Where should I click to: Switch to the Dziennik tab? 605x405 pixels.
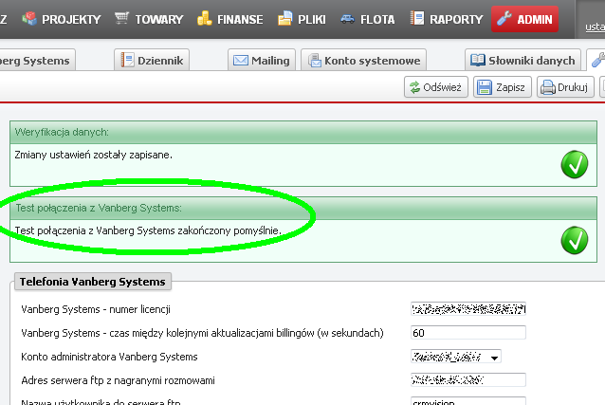click(x=152, y=61)
